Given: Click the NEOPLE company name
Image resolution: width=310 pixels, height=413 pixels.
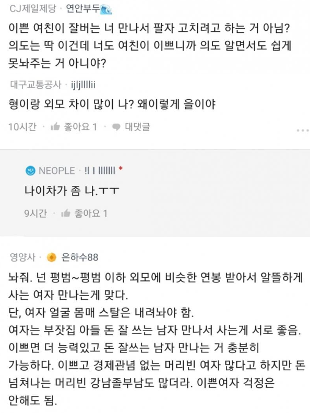Looking at the screenshot, I should pyautogui.click(x=57, y=171).
